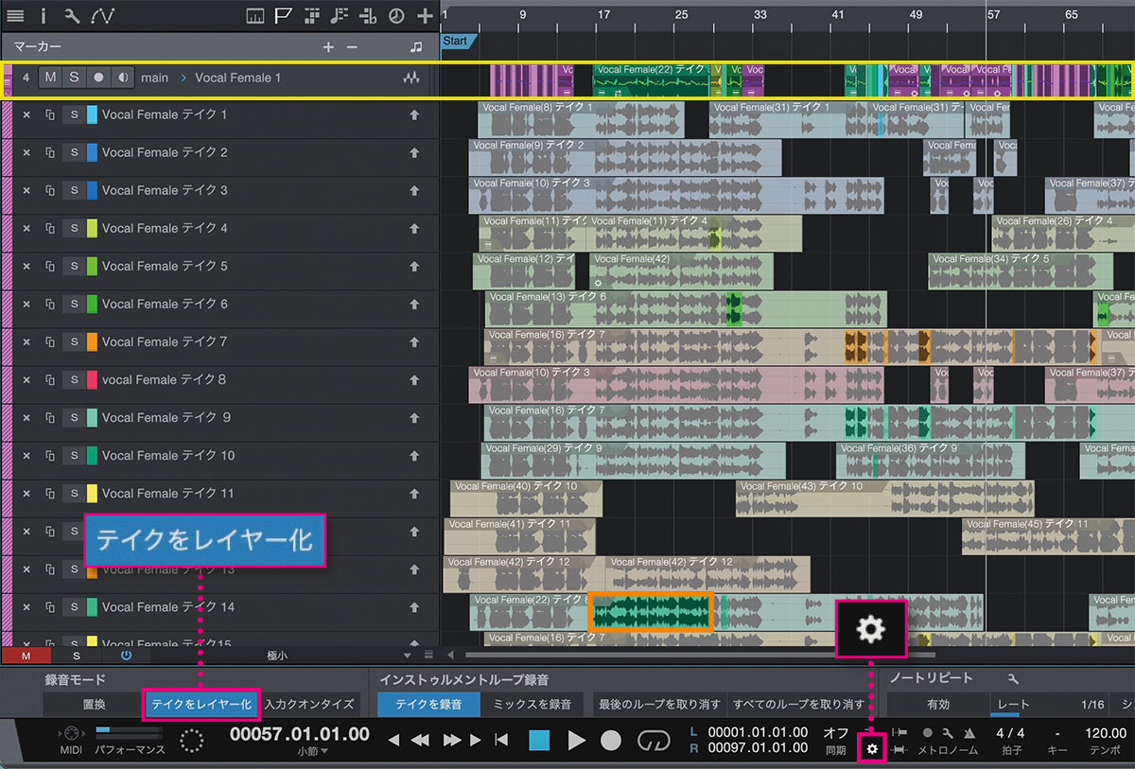Viewport: 1135px width, 769px height.
Task: Click color swatch of Vocal Female テイク 7
Action: (92, 341)
